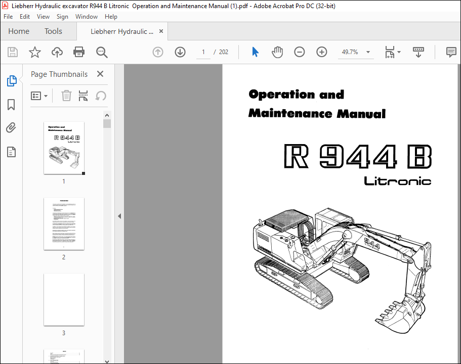Rotate page with the rotate icon

101,96
